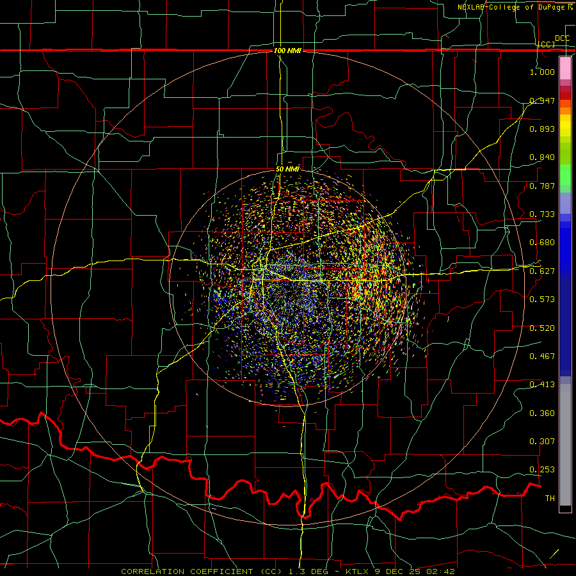Pick the lavender segment of the color bar

click(x=565, y=203)
